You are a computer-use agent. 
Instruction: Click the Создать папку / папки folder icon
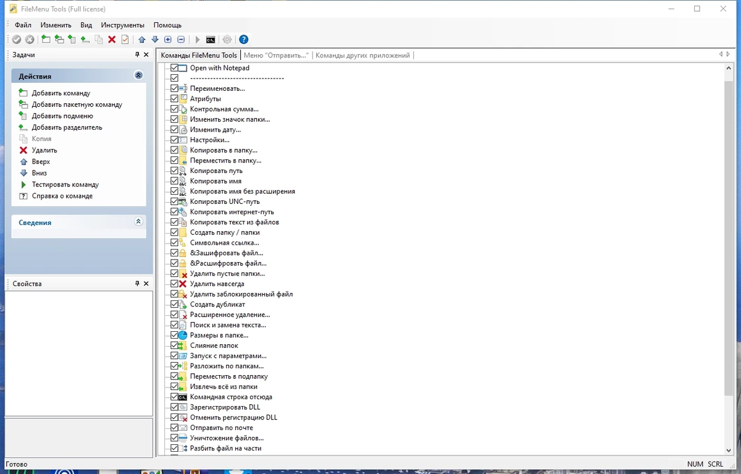pos(183,232)
